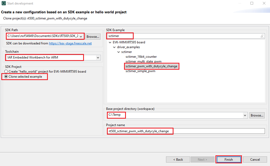Browse for the base project directory
Screen dimensions: 270x166
257,115
